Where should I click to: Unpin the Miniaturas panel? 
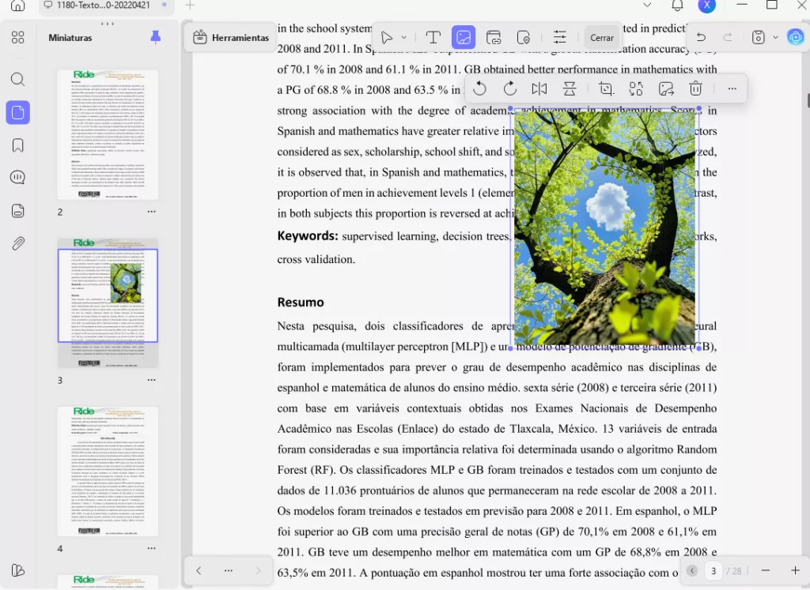[156, 37]
